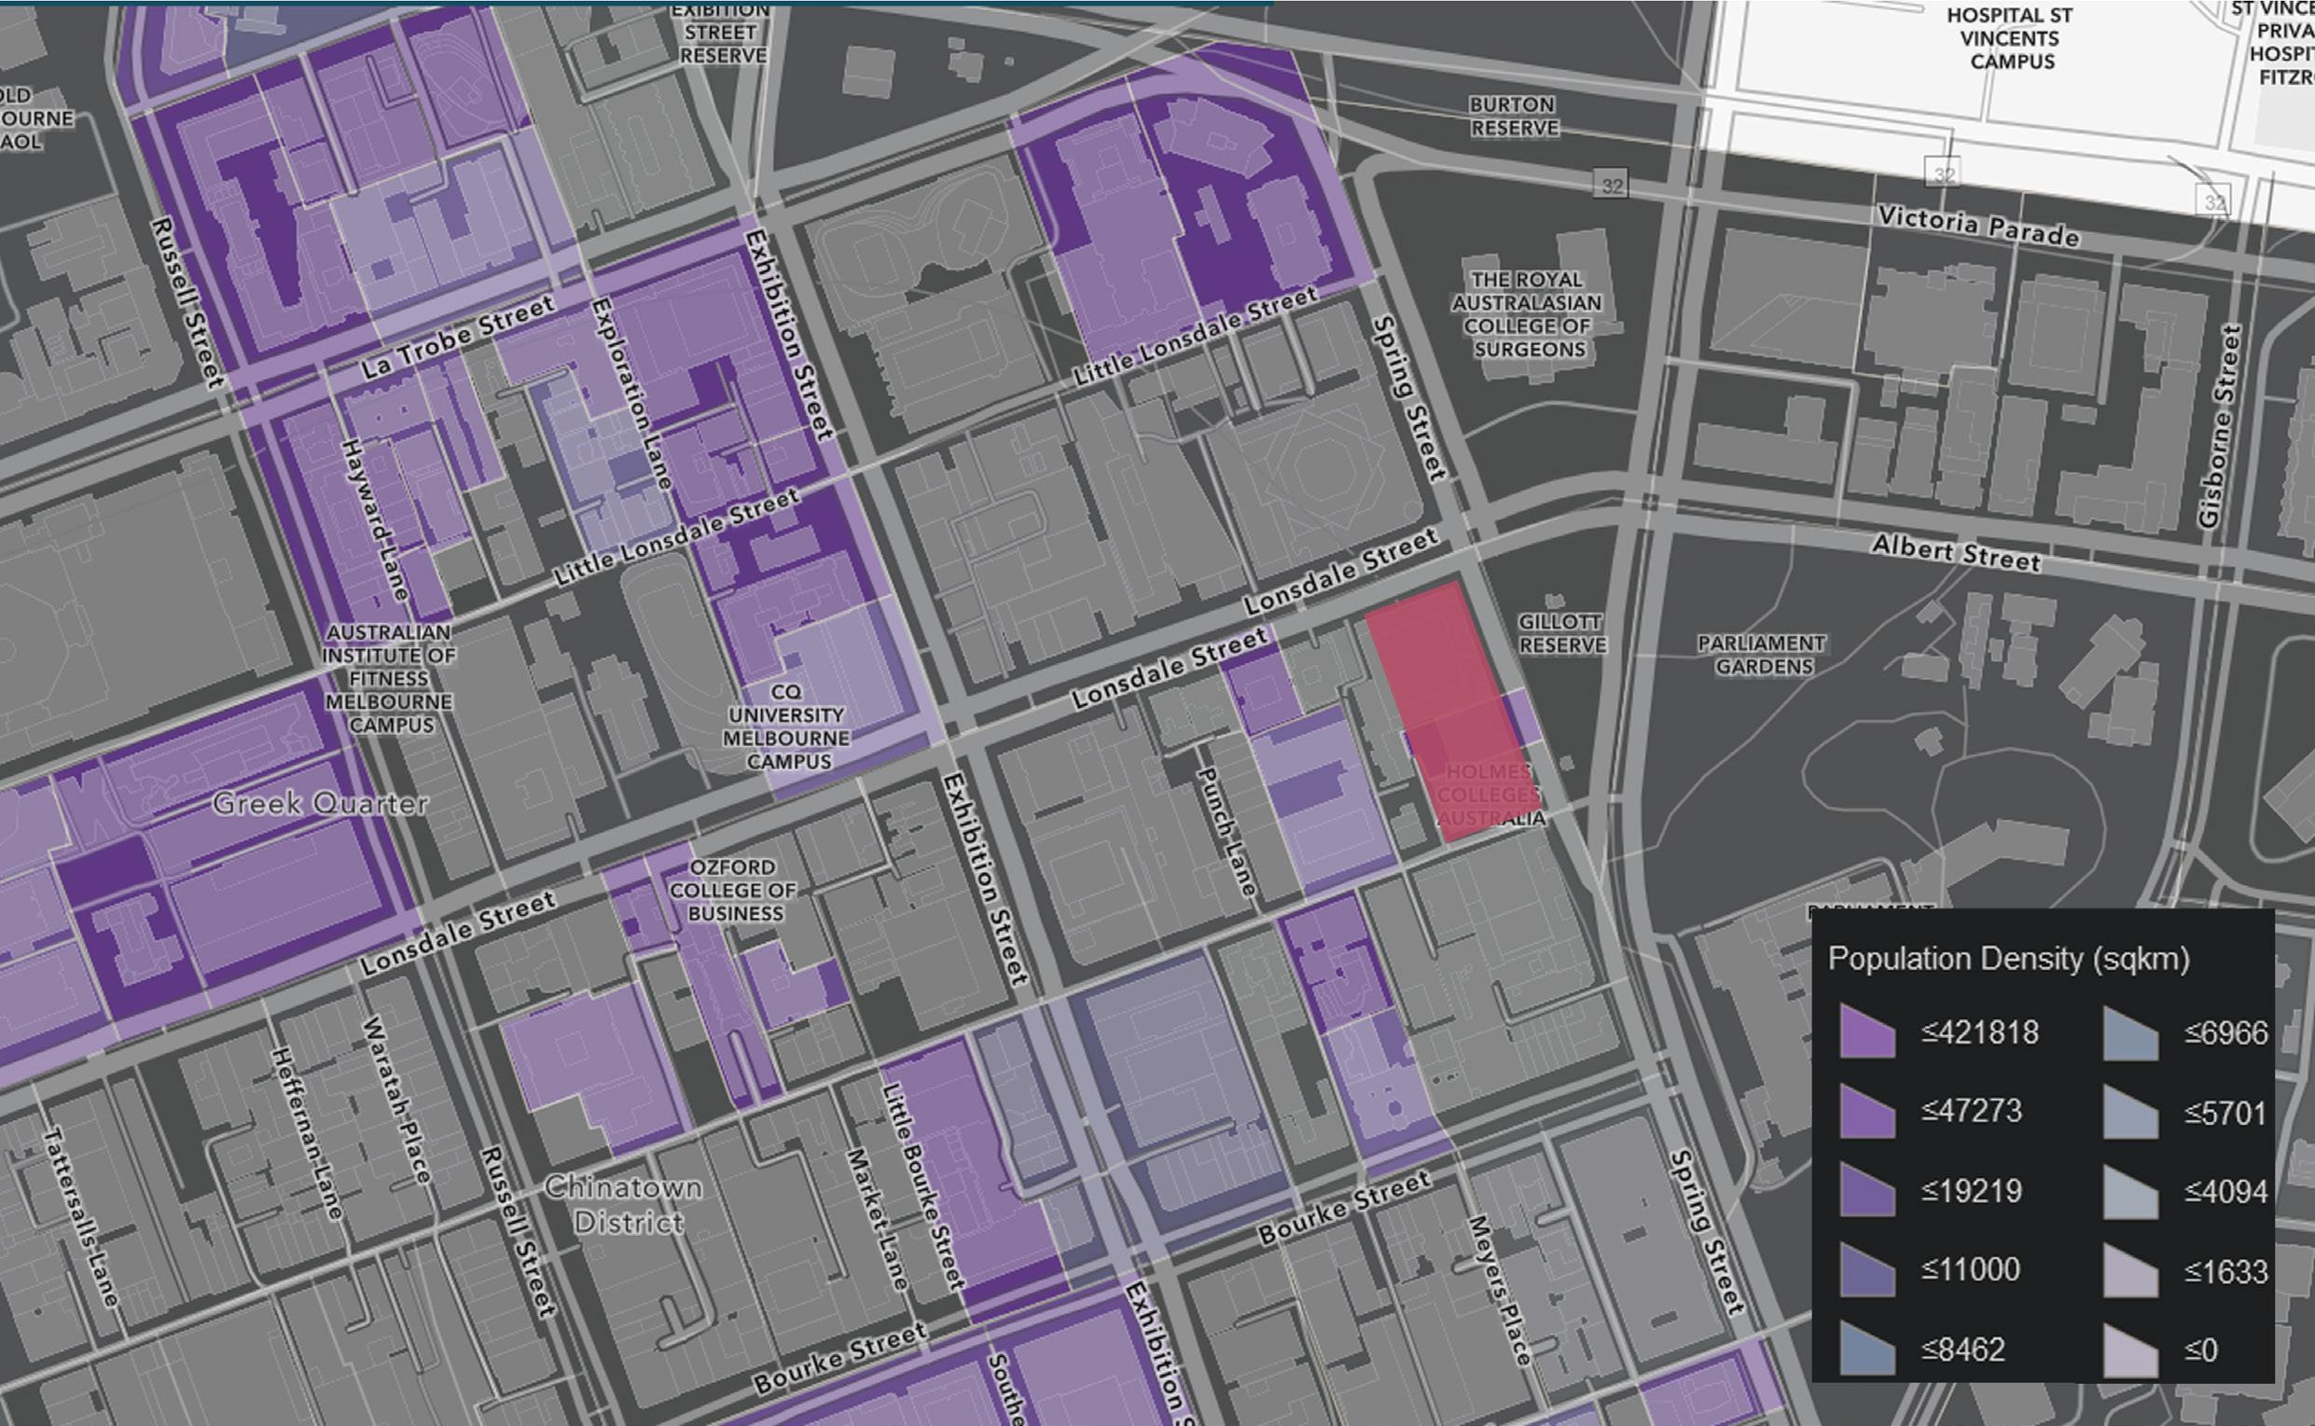This screenshot has height=1426, width=2315.
Task: Select the ≤19219 density legend swatch
Action: [1867, 1191]
